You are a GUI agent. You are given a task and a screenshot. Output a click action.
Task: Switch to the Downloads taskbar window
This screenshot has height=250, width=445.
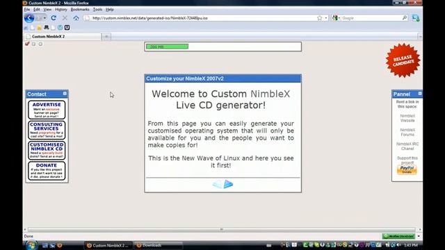tap(158, 245)
